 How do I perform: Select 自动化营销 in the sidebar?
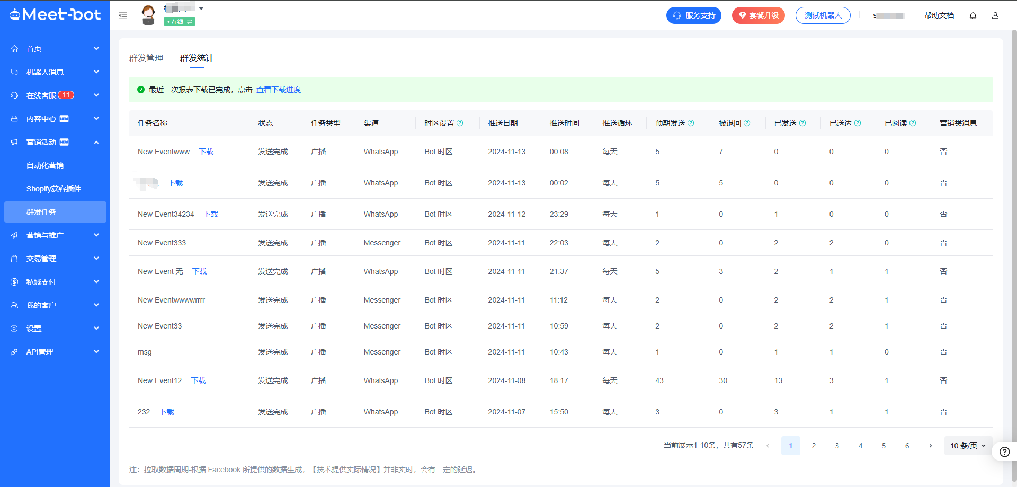[45, 165]
